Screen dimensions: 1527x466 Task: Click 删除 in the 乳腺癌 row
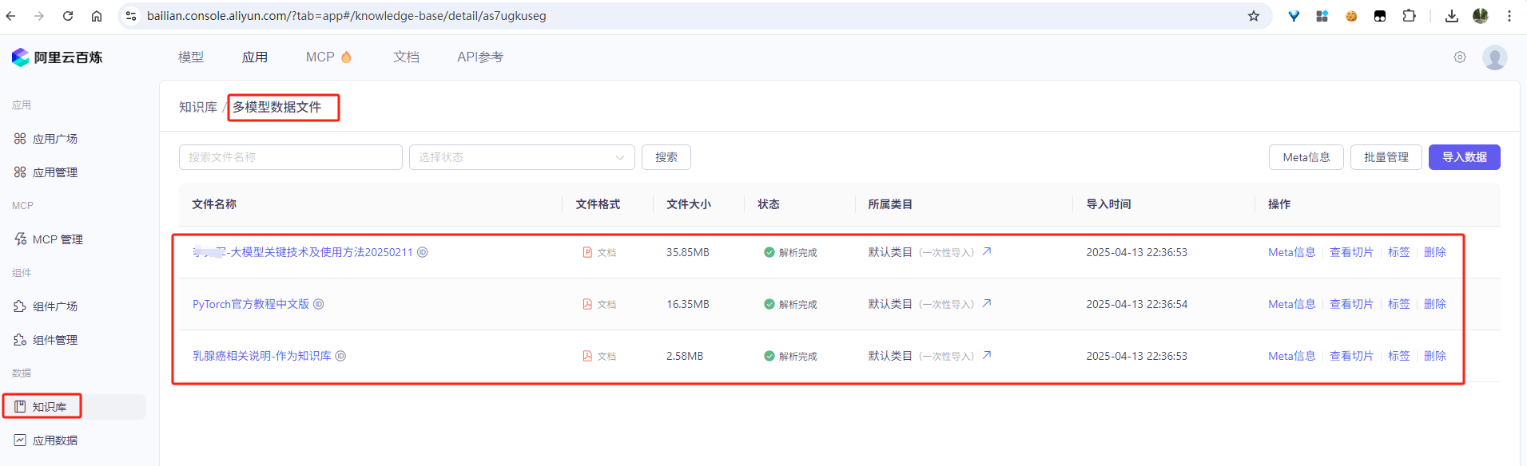coord(1435,356)
